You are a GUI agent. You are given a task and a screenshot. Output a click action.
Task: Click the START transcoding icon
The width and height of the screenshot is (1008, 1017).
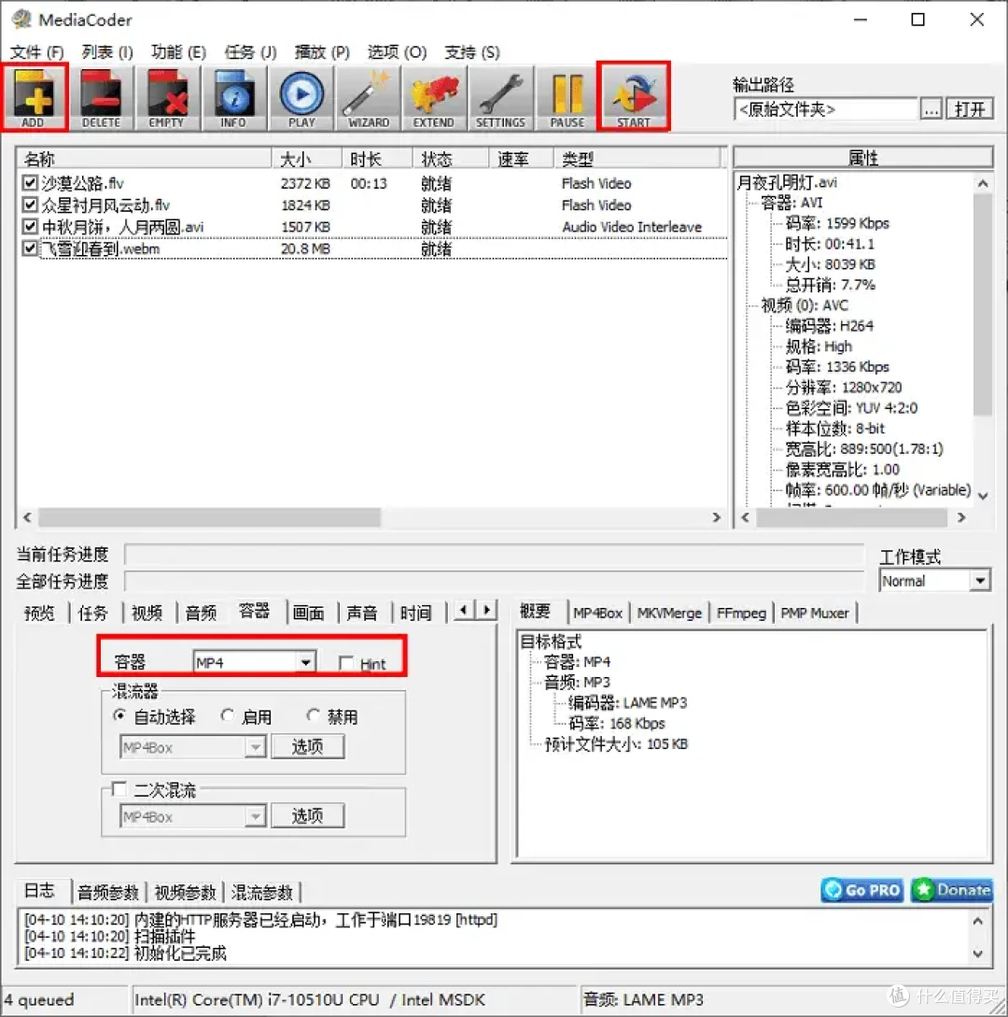coord(634,97)
